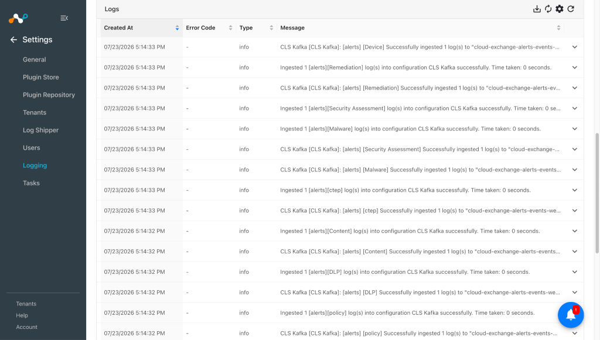Click the auto-refresh sync icon
The width and height of the screenshot is (600, 340).
click(x=548, y=9)
